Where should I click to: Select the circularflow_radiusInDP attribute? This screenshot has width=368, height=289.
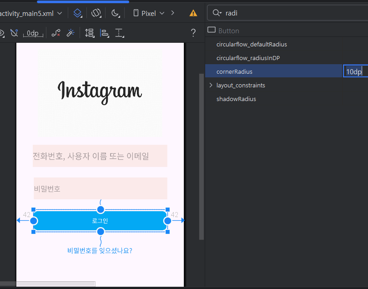click(x=248, y=58)
